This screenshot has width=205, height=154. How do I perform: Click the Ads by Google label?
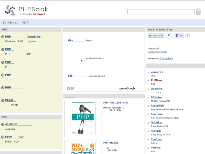point(127,89)
